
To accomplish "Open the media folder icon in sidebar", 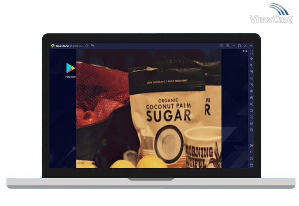I will pos(251,110).
